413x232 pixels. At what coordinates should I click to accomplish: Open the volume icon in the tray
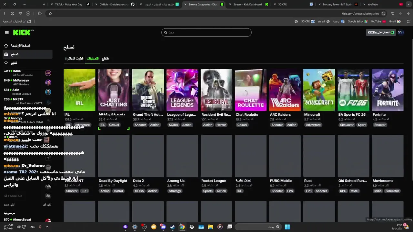pos(18,227)
